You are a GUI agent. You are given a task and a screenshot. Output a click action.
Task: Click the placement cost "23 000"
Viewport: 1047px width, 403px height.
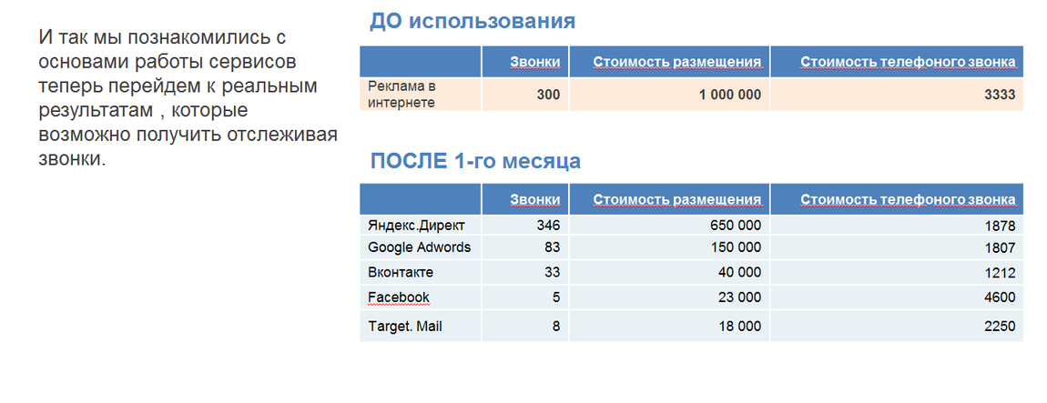click(x=739, y=297)
